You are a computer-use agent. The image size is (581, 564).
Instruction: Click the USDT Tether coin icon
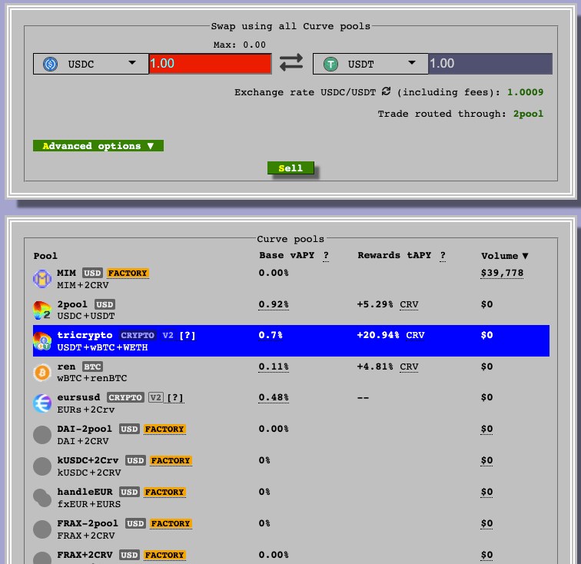pyautogui.click(x=330, y=64)
